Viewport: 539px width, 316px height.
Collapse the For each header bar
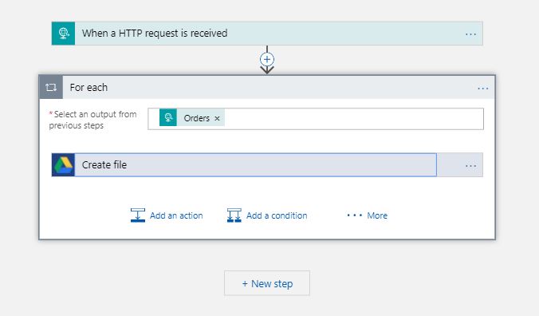pyautogui.click(x=267, y=87)
